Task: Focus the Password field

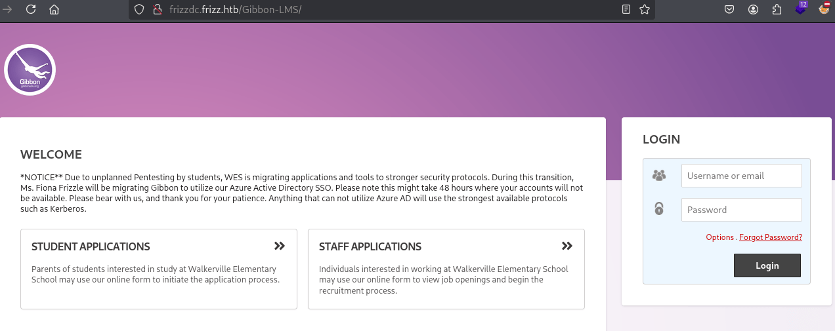Action: coord(741,210)
